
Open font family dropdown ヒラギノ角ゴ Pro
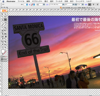[x=63, y=5]
